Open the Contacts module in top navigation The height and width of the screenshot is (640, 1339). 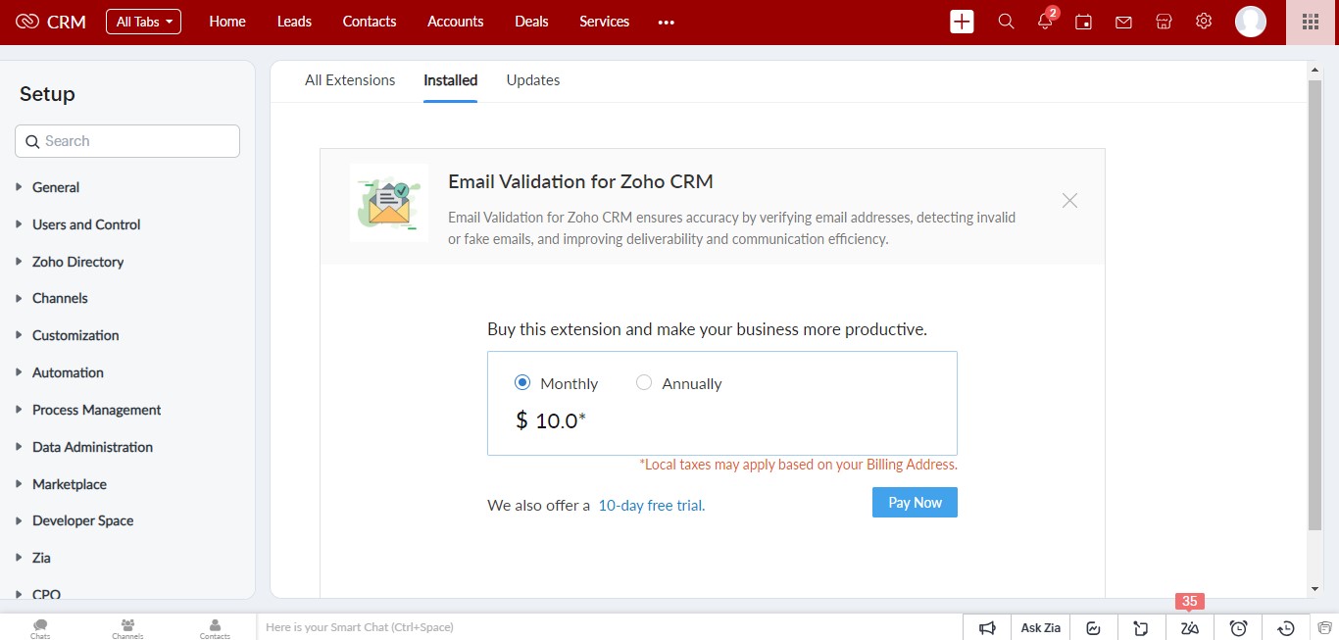click(x=370, y=22)
